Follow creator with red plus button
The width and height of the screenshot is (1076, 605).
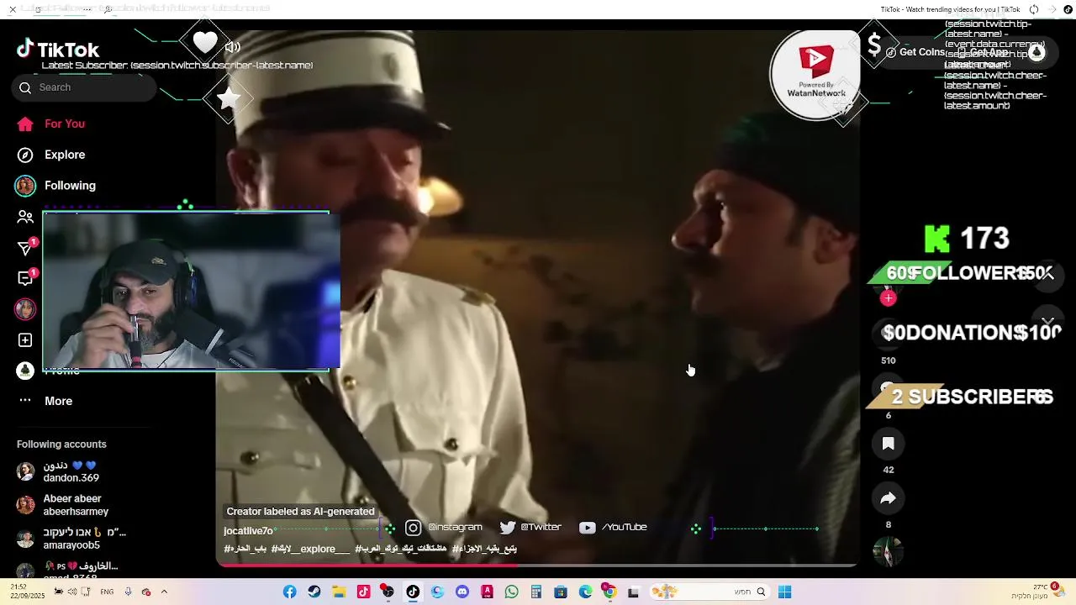tap(889, 298)
